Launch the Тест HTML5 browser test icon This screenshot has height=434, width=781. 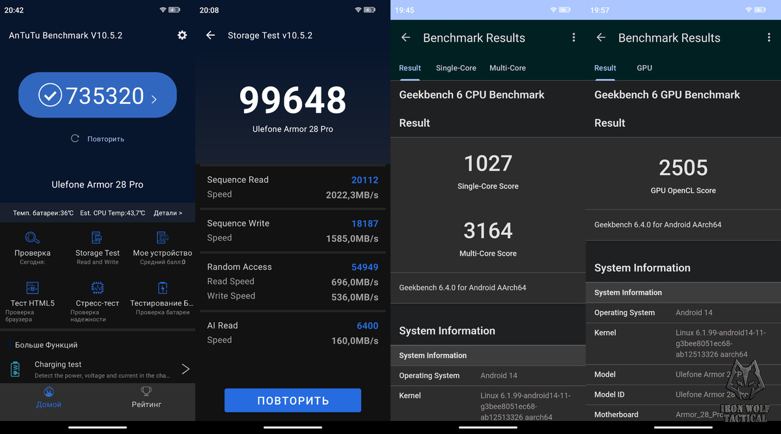(33, 288)
